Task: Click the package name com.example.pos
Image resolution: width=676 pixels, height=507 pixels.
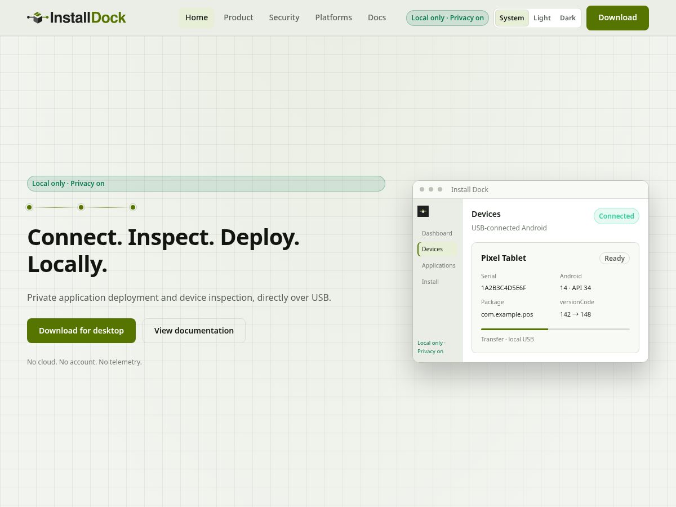Action: pyautogui.click(x=507, y=314)
